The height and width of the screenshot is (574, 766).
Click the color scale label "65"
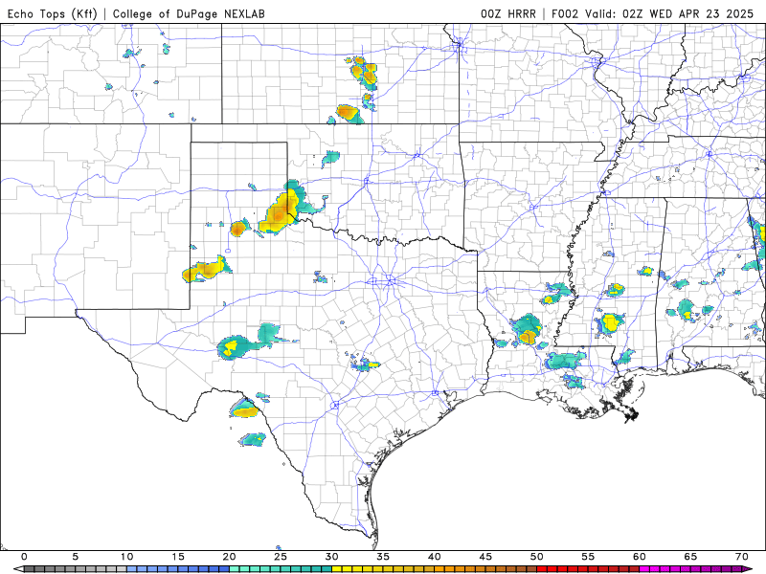[690, 557]
